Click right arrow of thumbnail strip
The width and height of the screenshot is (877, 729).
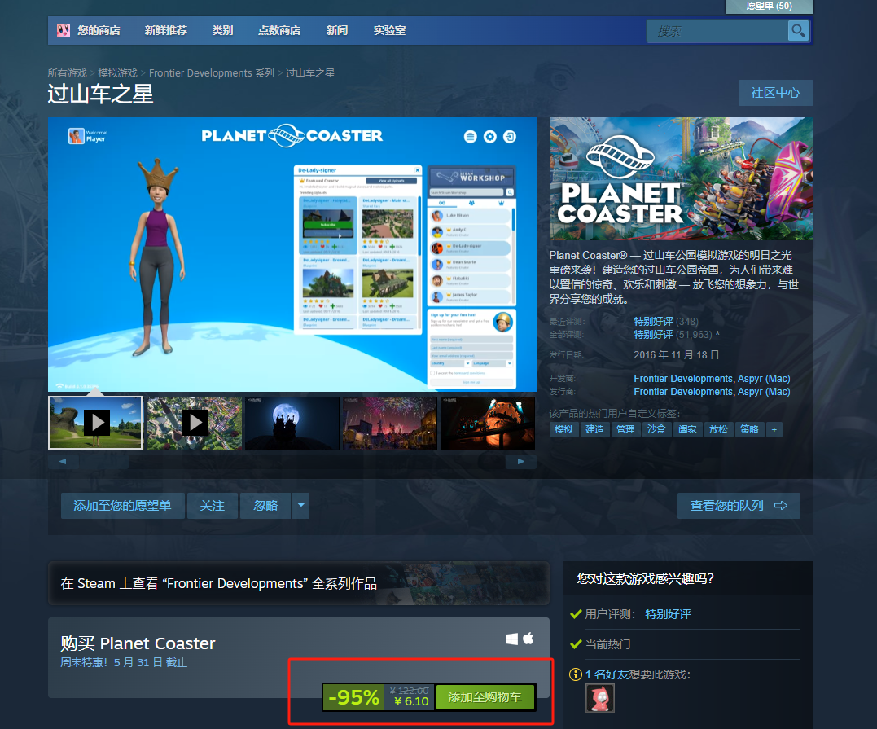click(520, 462)
